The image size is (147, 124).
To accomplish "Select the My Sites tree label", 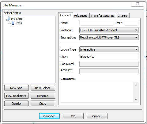I will [x=17, y=19].
